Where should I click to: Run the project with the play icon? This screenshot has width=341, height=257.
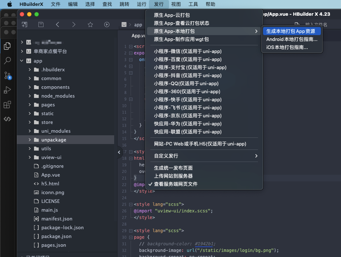pos(106,24)
